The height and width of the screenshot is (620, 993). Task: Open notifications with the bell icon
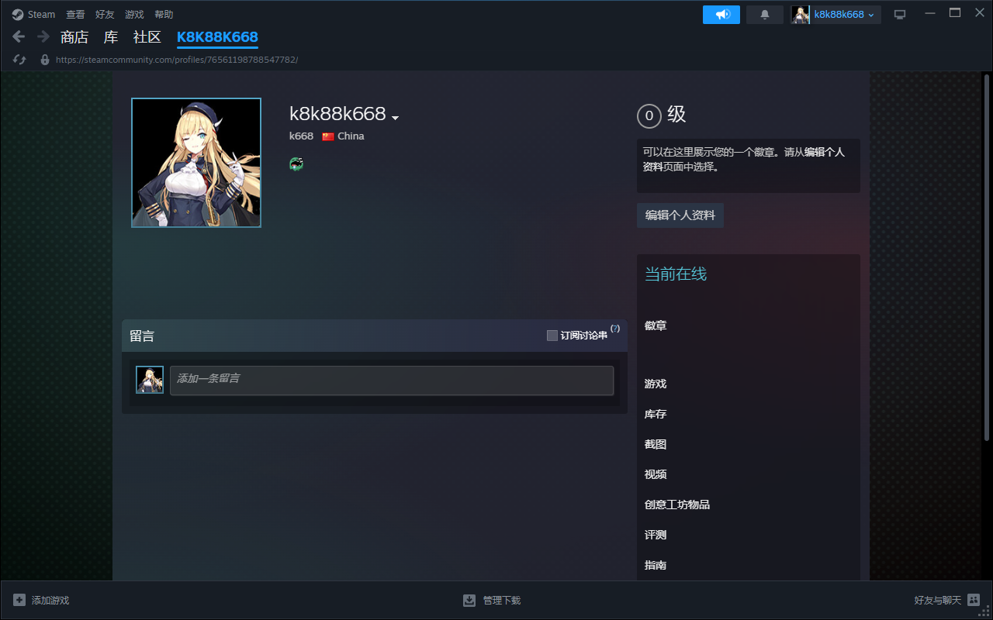point(765,15)
